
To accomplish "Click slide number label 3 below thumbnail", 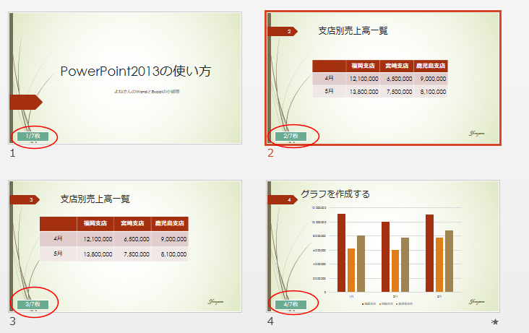I will (x=12, y=321).
